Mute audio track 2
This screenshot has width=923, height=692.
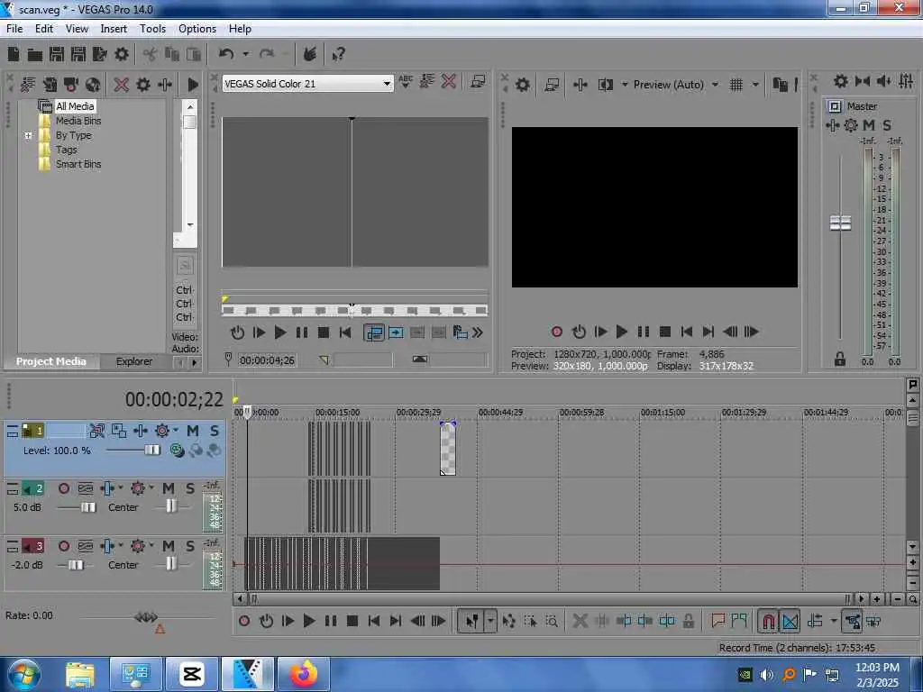pos(169,488)
